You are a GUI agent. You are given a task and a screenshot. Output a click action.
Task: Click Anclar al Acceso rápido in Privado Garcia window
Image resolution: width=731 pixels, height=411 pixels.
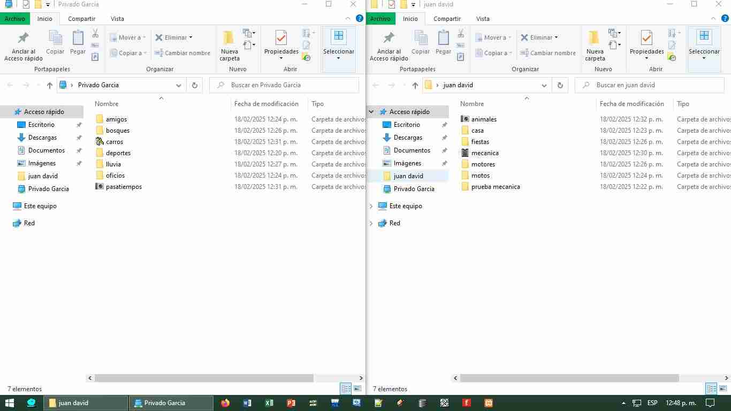point(24,46)
